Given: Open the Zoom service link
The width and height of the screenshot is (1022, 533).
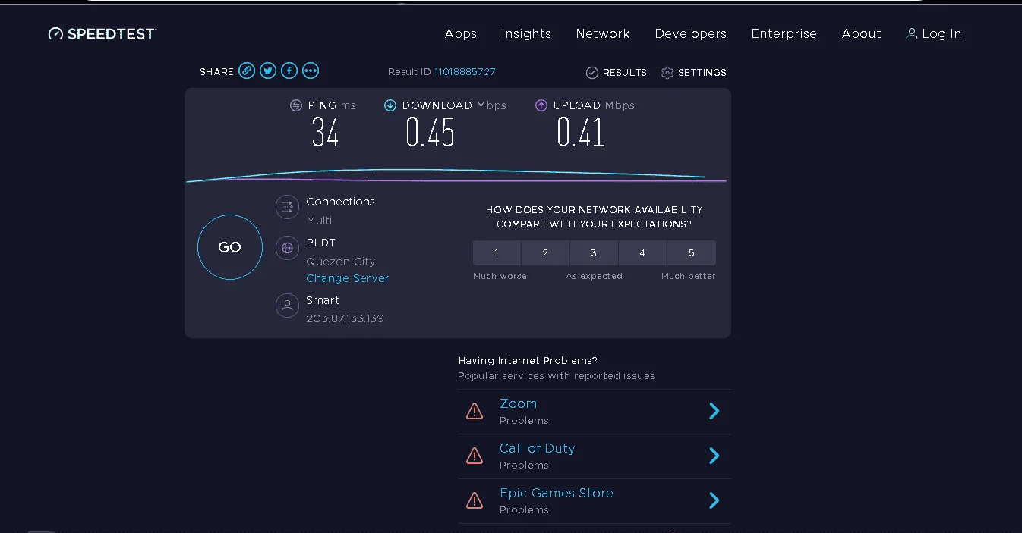Looking at the screenshot, I should pos(519,403).
